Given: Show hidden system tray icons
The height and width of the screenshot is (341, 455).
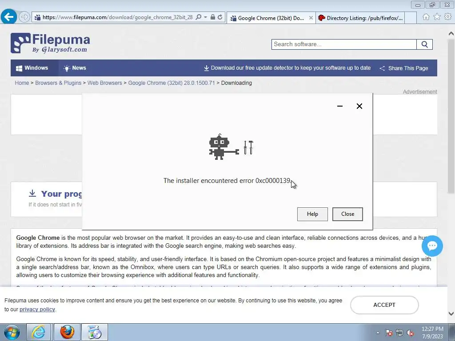Looking at the screenshot, I should coord(378,333).
